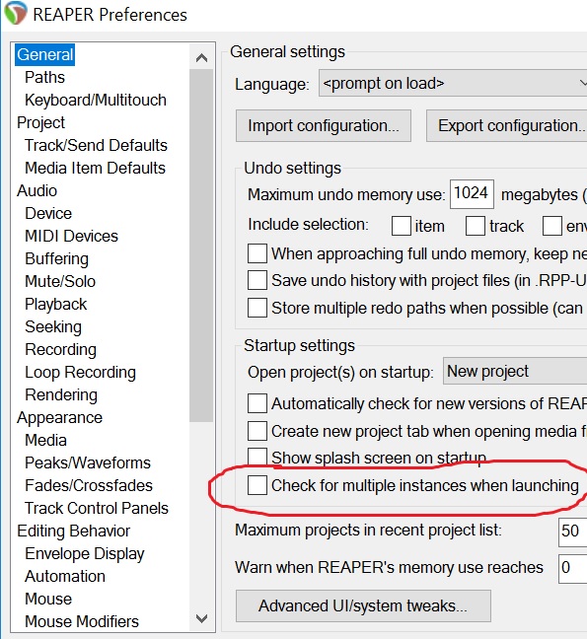Click the tree scrollbar down arrow
The width and height of the screenshot is (587, 639).
pos(202,618)
